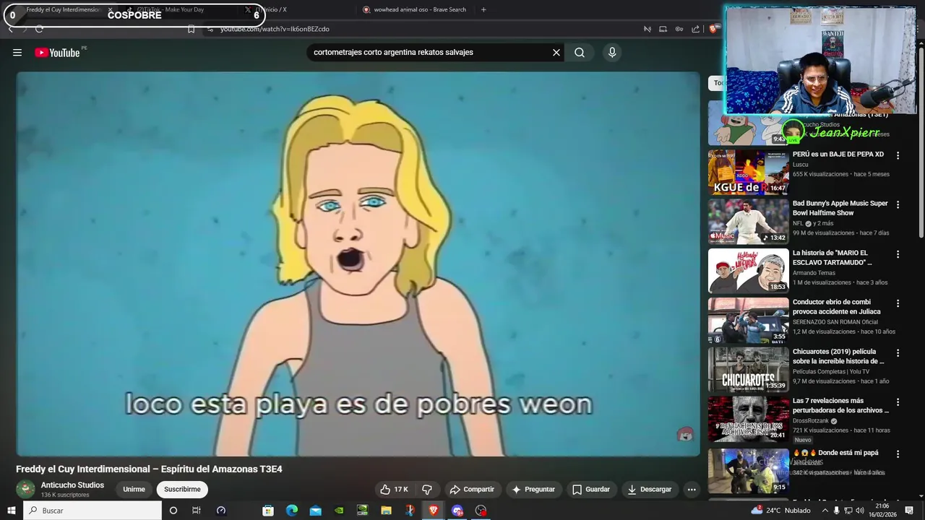Like the video with thumbs up
Screen dimensions: 925x520
click(395, 490)
